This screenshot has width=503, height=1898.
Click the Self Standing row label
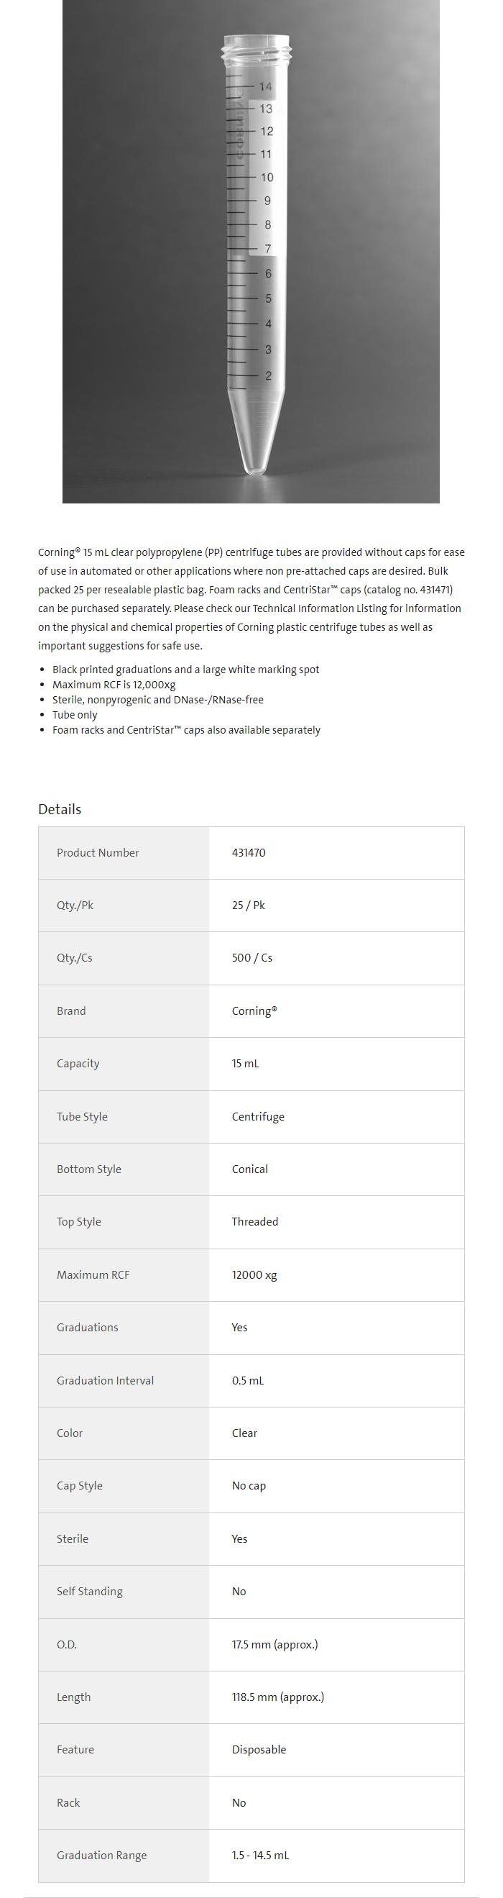[90, 1592]
